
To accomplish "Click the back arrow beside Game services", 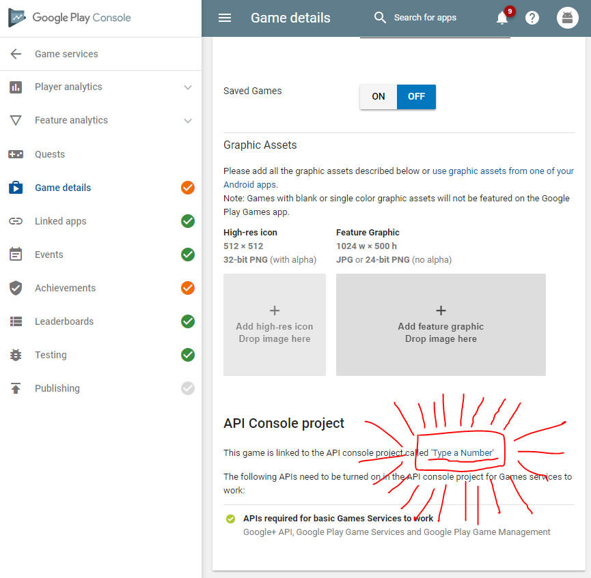I will point(16,54).
